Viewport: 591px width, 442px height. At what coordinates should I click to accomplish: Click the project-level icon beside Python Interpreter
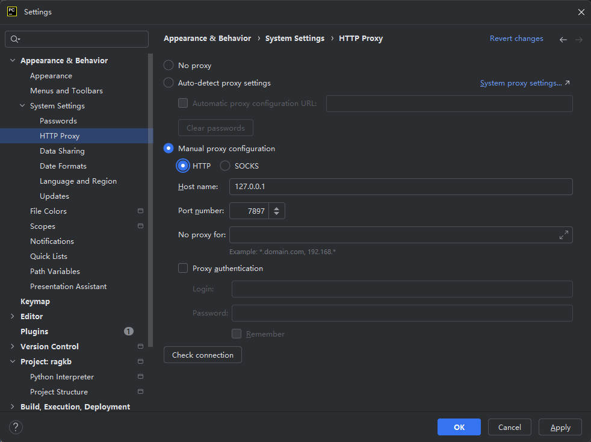point(140,376)
